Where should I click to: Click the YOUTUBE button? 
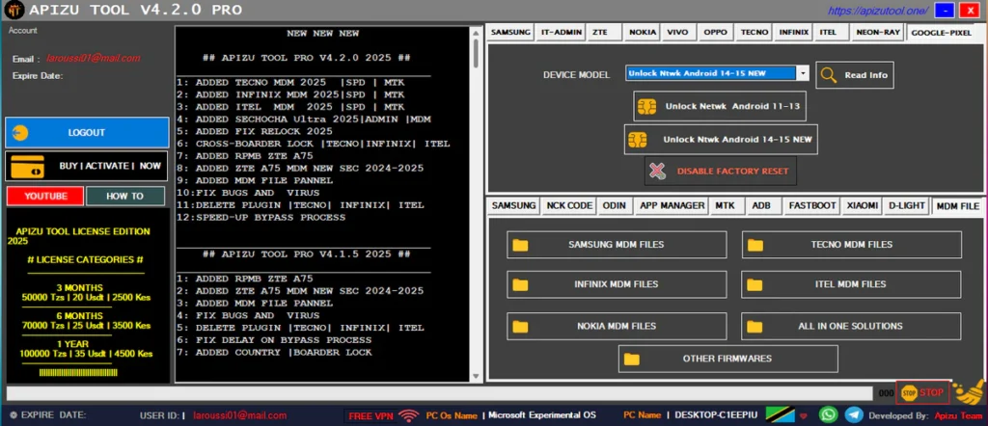tap(45, 197)
